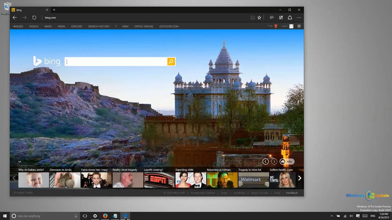The image size is (392, 220).
Task: Open Task View on taskbar
Action: pyautogui.click(x=85, y=216)
